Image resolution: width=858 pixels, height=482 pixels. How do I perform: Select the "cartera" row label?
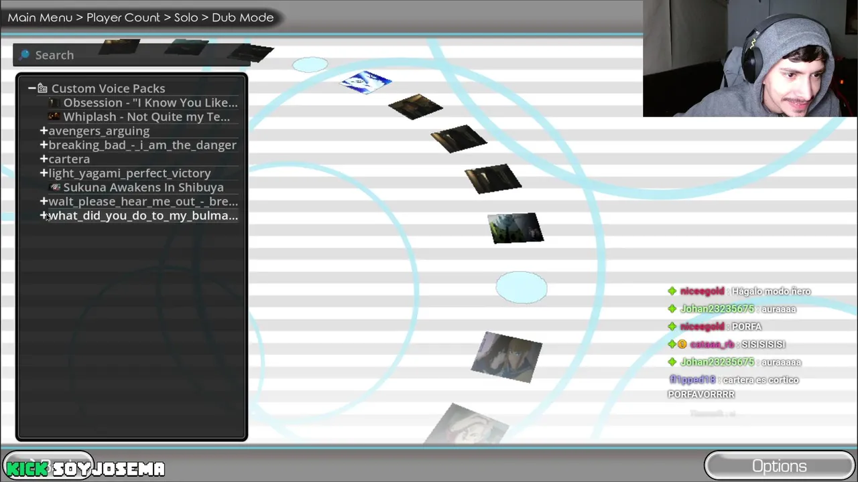69,159
